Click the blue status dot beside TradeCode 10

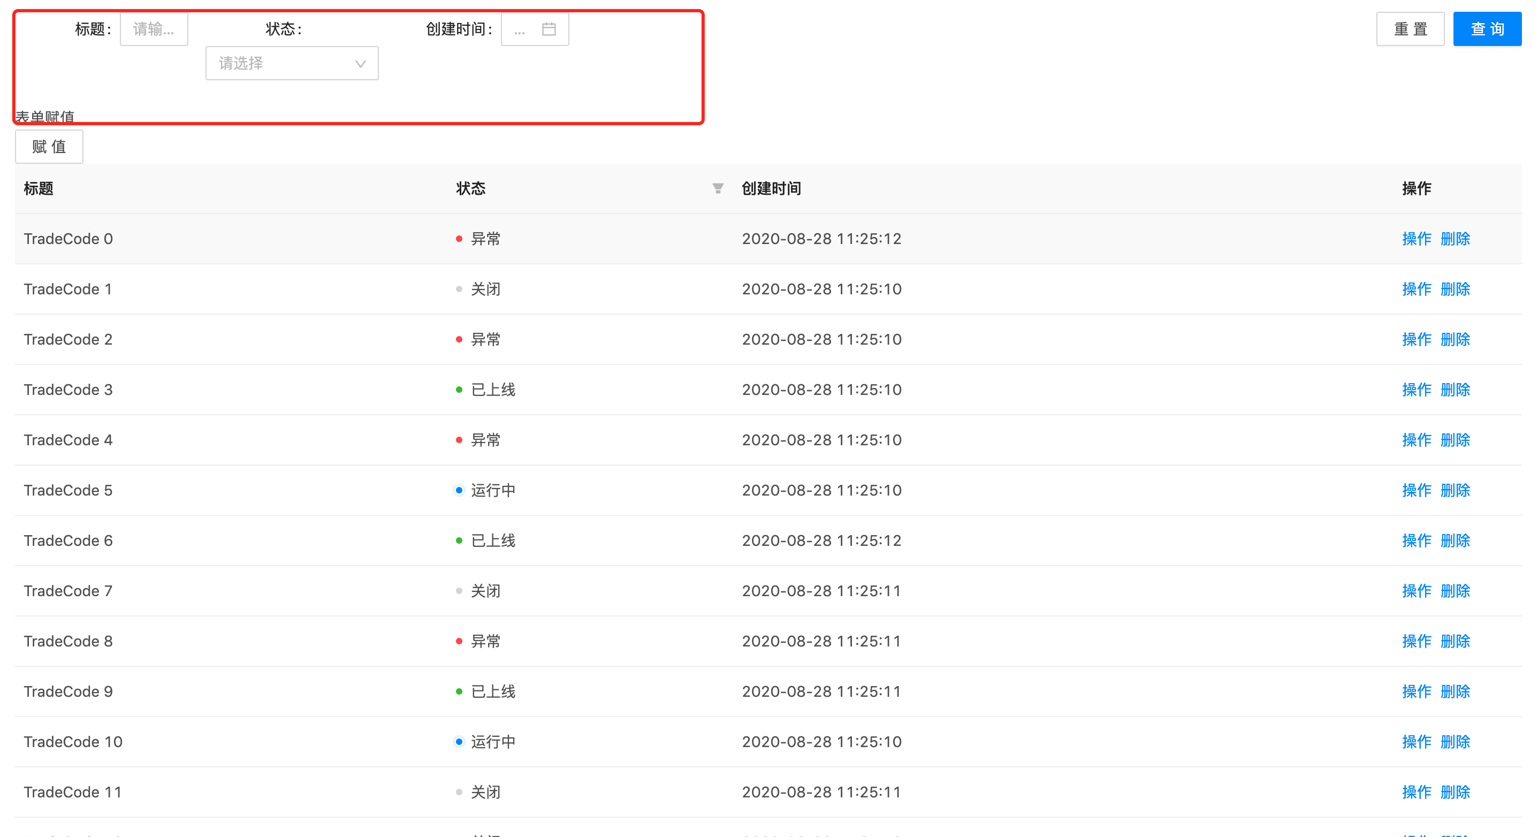(x=458, y=742)
